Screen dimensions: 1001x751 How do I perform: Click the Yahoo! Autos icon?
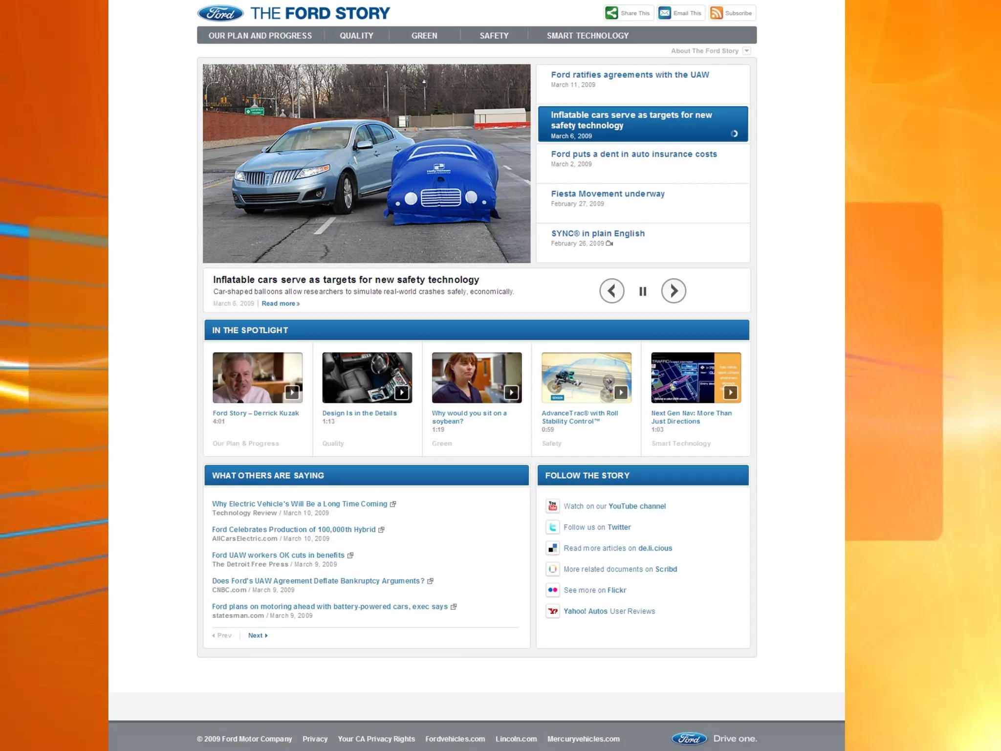[552, 611]
